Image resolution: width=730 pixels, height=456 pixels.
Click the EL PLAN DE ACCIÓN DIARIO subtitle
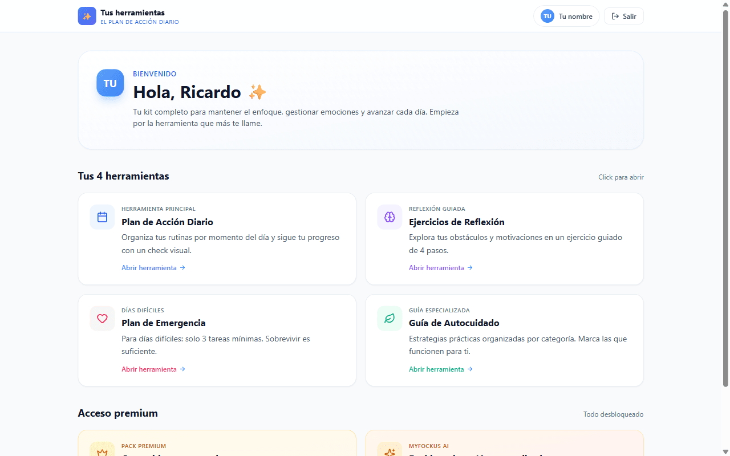point(140,22)
